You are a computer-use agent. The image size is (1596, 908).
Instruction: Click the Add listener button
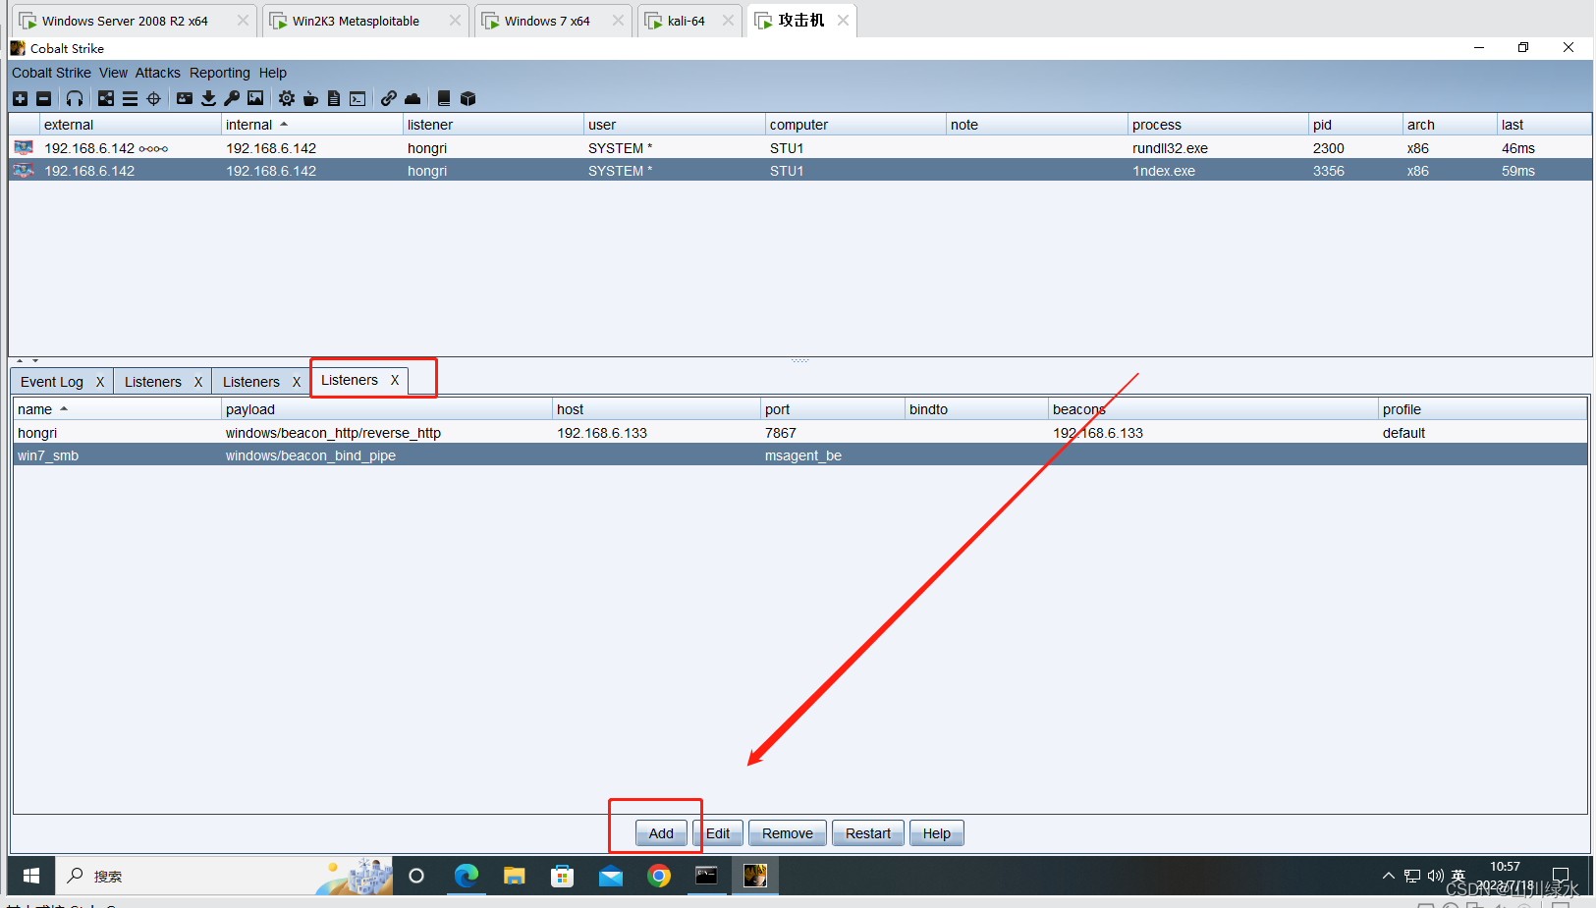tap(661, 833)
